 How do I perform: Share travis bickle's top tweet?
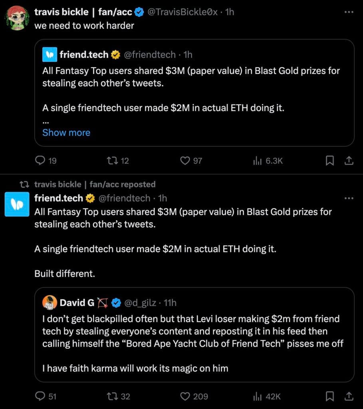(349, 161)
